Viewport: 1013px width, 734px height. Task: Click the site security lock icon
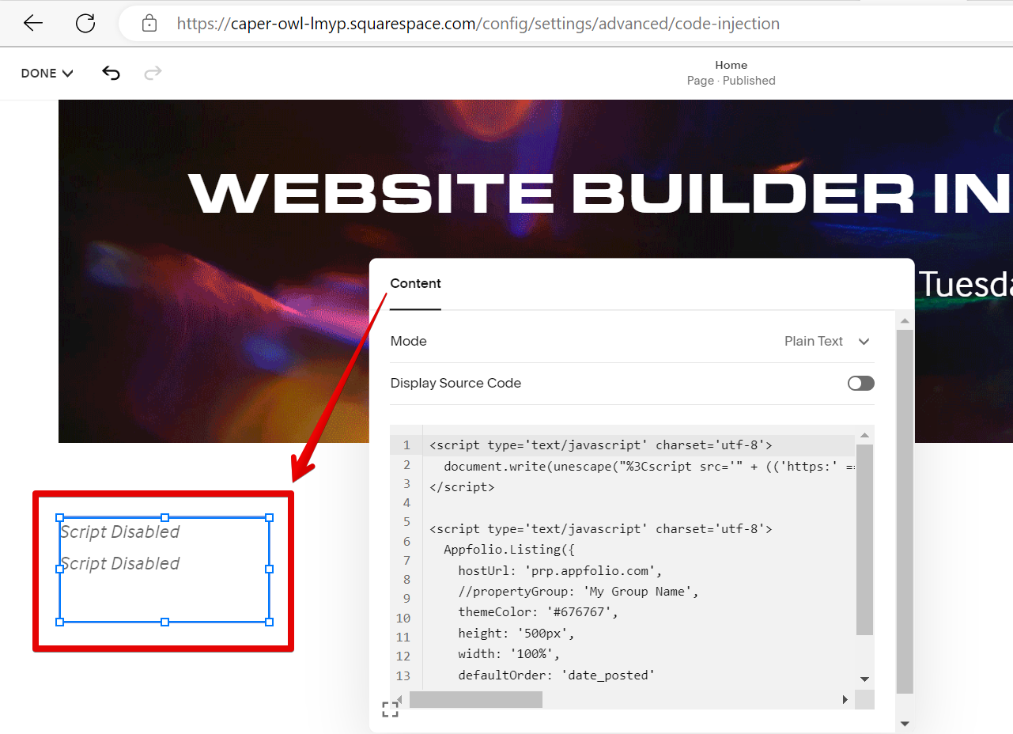click(149, 24)
